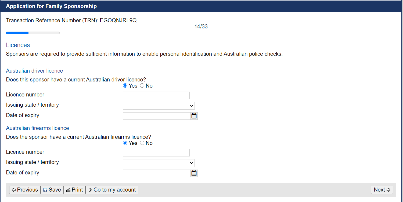Image resolution: width=403 pixels, height=202 pixels.
Task: Save the application form
Action: [x=52, y=190]
